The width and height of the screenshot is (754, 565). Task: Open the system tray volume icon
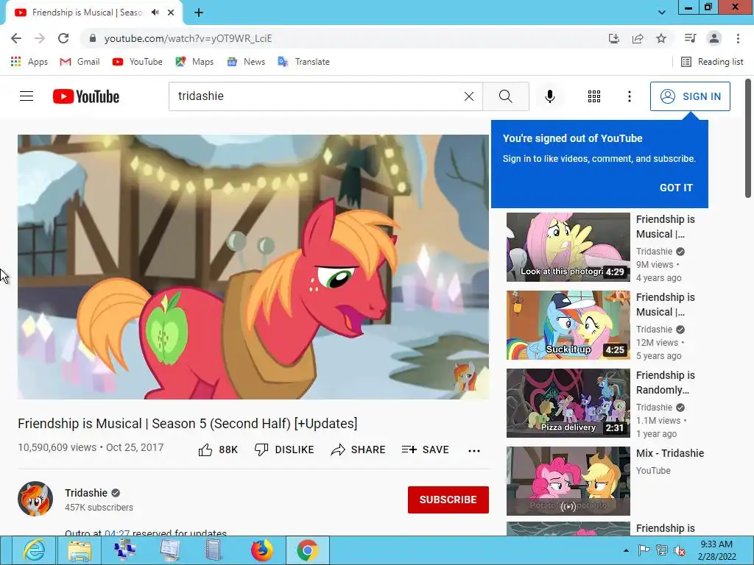(680, 550)
